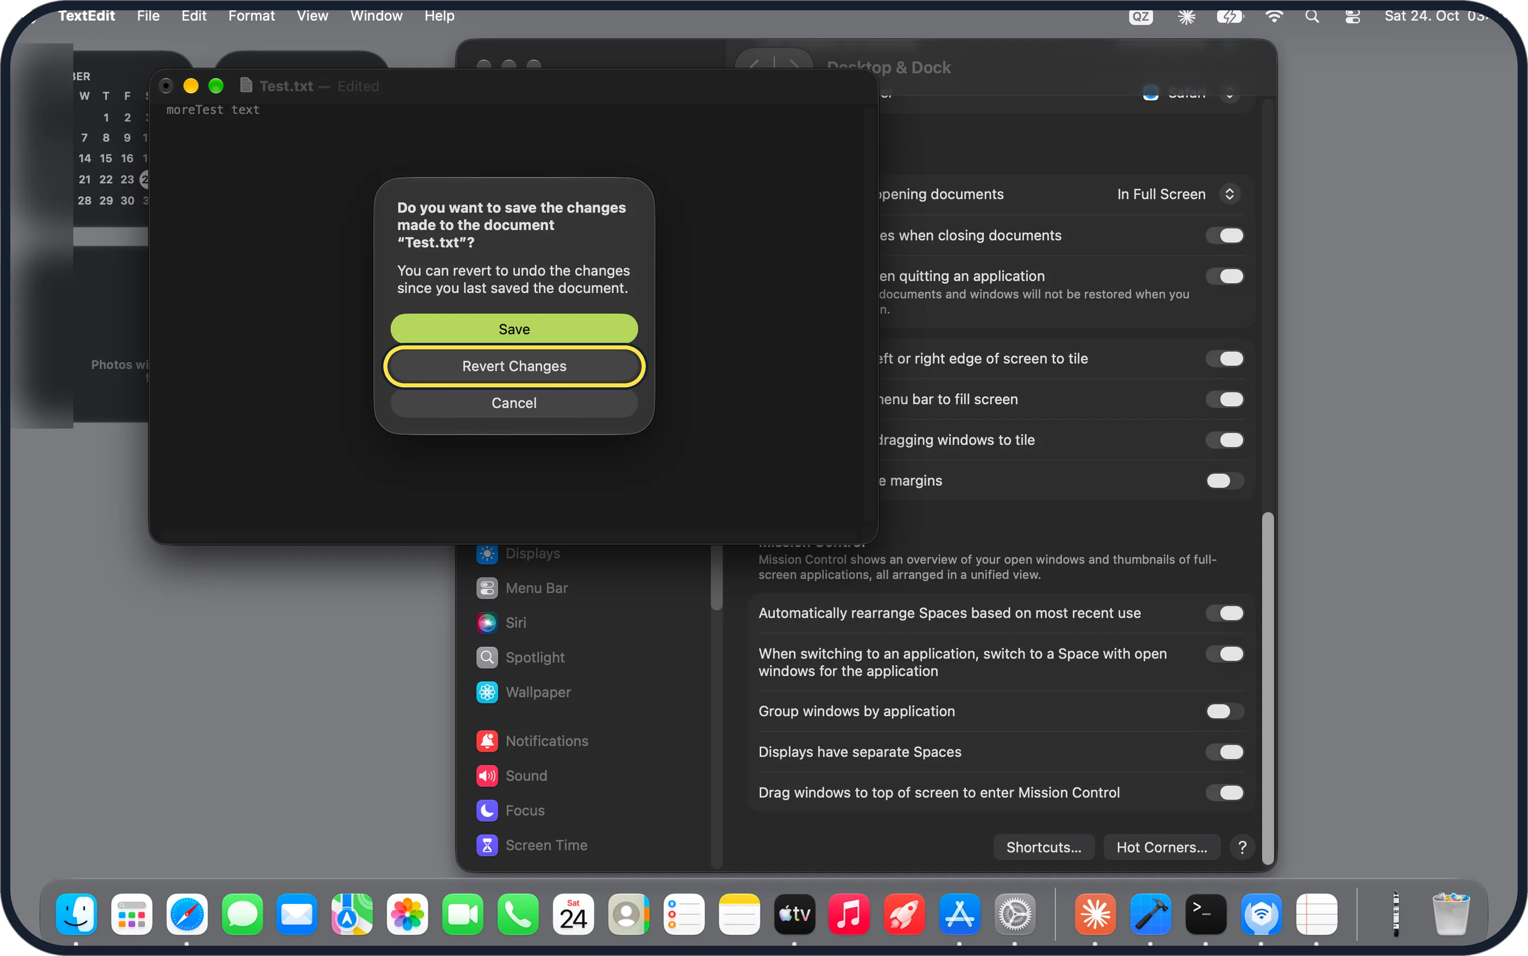Toggle Automatically rearrange Spaces based on recent use
The width and height of the screenshot is (1528, 956).
tap(1225, 613)
